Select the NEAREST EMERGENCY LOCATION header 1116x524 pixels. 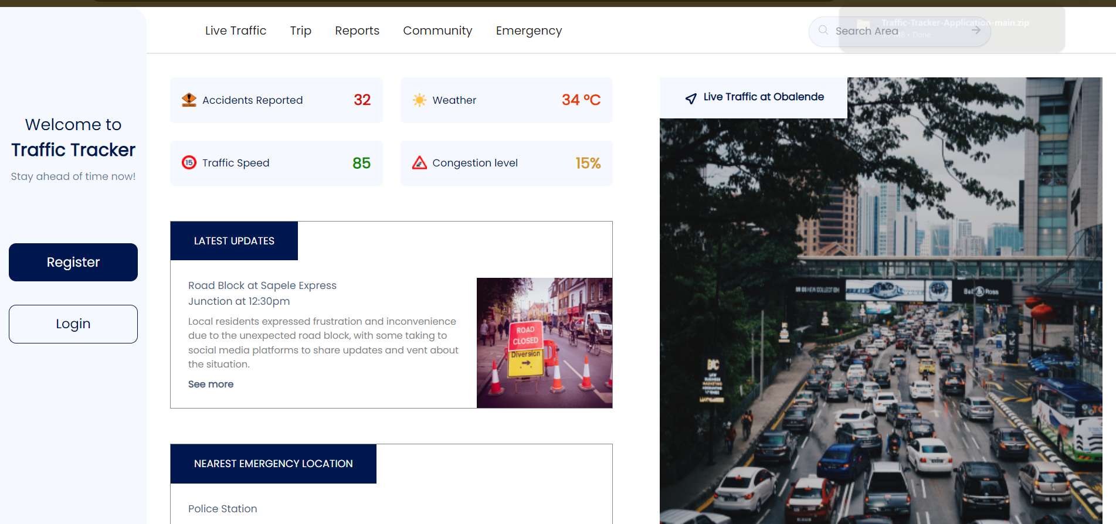pos(273,464)
